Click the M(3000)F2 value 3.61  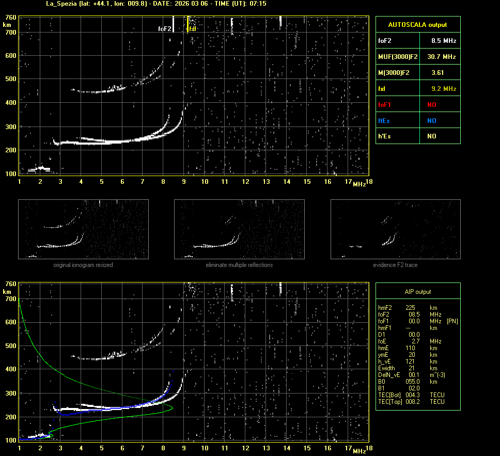[437, 73]
